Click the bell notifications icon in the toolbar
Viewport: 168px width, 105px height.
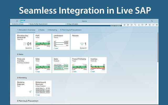pos(139,25)
